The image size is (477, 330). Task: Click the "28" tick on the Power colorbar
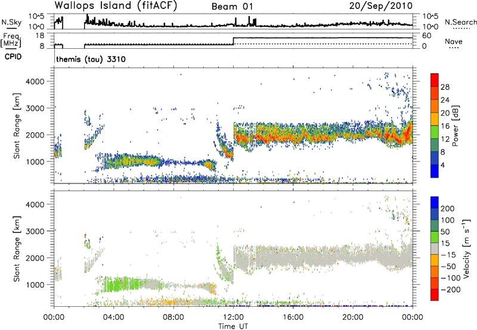pos(445,87)
